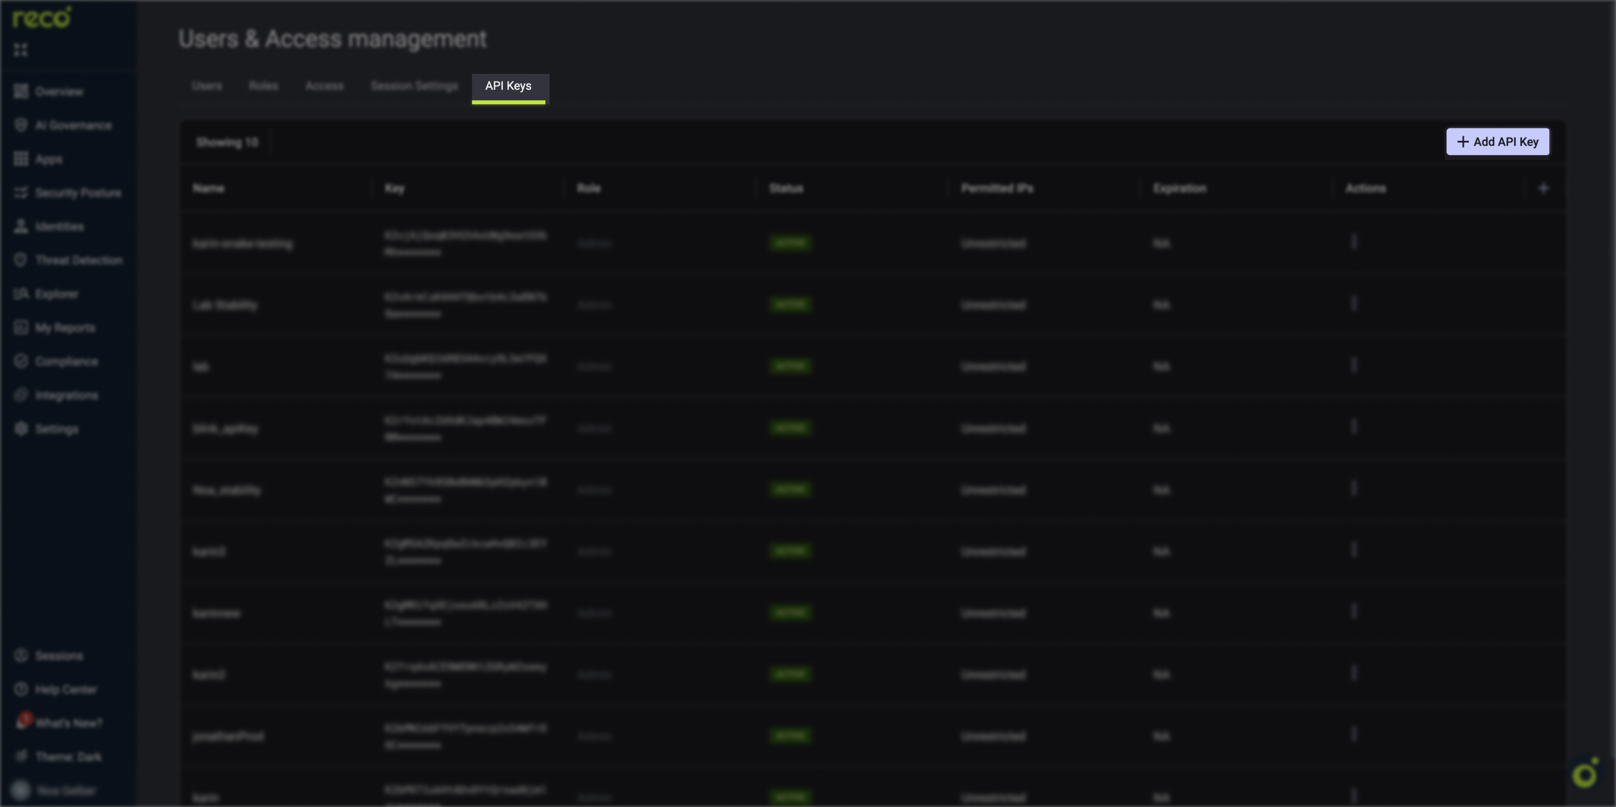1616x807 pixels.
Task: Click the Add API Key button
Action: 1497,141
